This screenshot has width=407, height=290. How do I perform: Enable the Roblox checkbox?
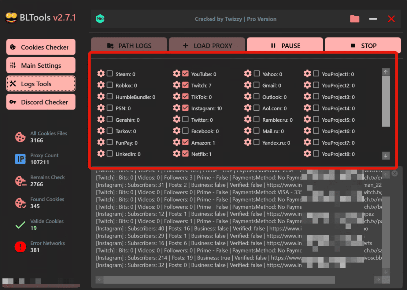click(110, 85)
